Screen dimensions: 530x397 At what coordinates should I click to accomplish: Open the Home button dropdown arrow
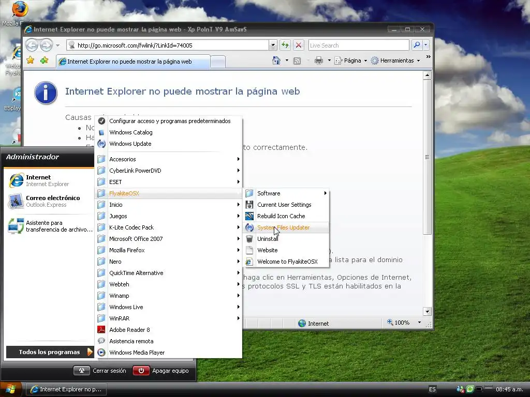click(287, 61)
